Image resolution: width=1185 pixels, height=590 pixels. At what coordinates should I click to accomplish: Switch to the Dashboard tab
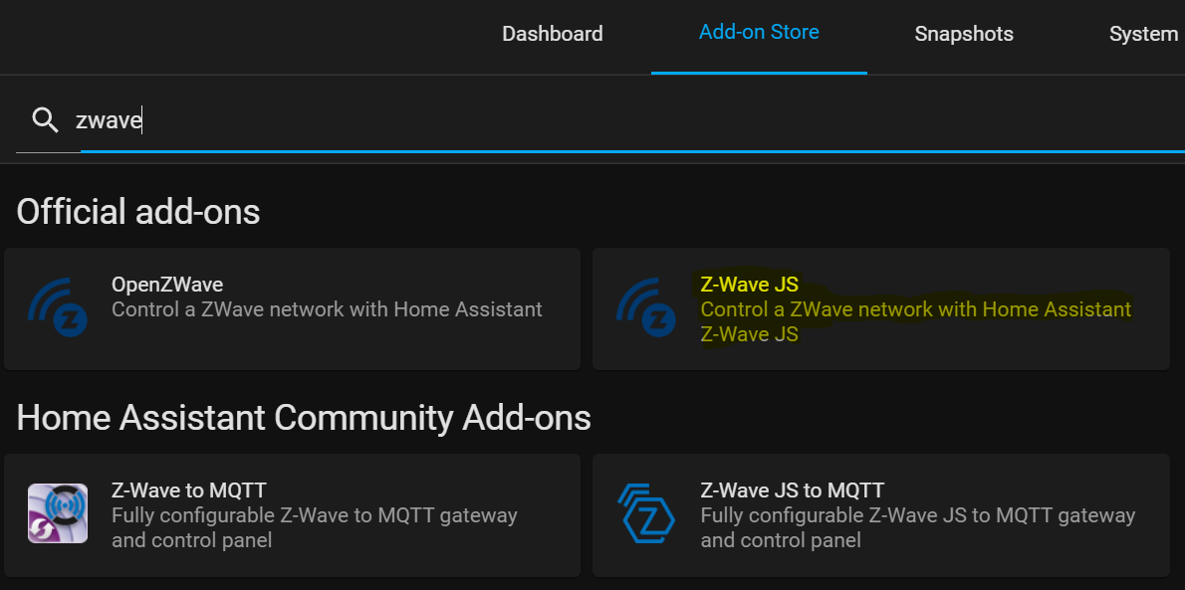553,34
